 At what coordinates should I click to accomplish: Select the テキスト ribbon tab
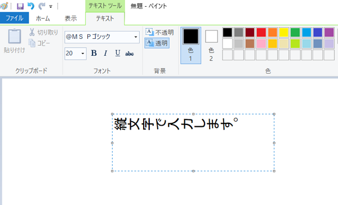105,19
